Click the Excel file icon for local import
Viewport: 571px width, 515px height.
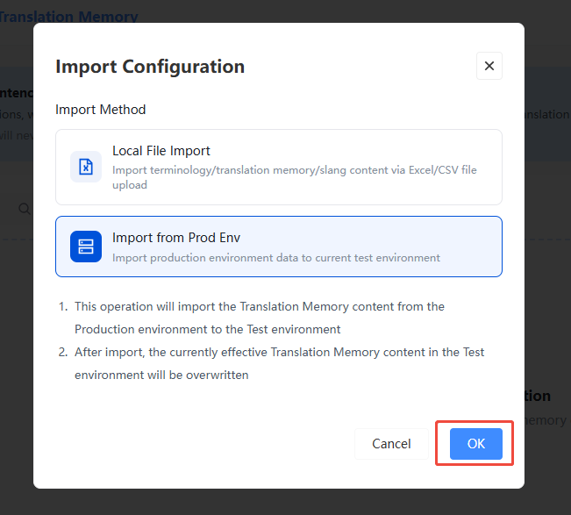pos(86,167)
